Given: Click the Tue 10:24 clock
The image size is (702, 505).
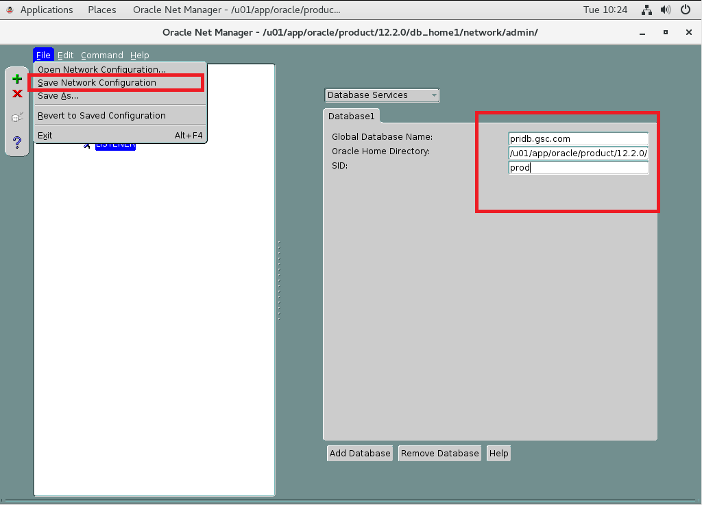Looking at the screenshot, I should point(605,10).
